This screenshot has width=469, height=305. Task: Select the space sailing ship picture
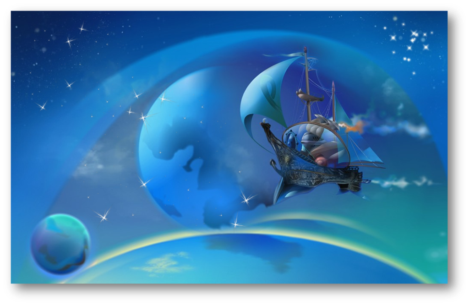click(x=229, y=147)
